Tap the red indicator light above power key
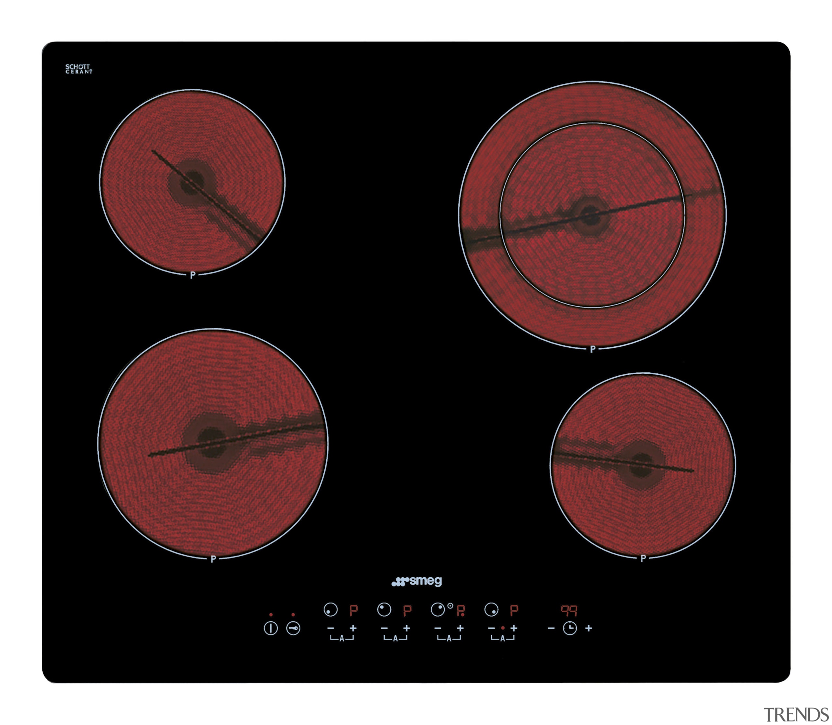 click(x=271, y=615)
